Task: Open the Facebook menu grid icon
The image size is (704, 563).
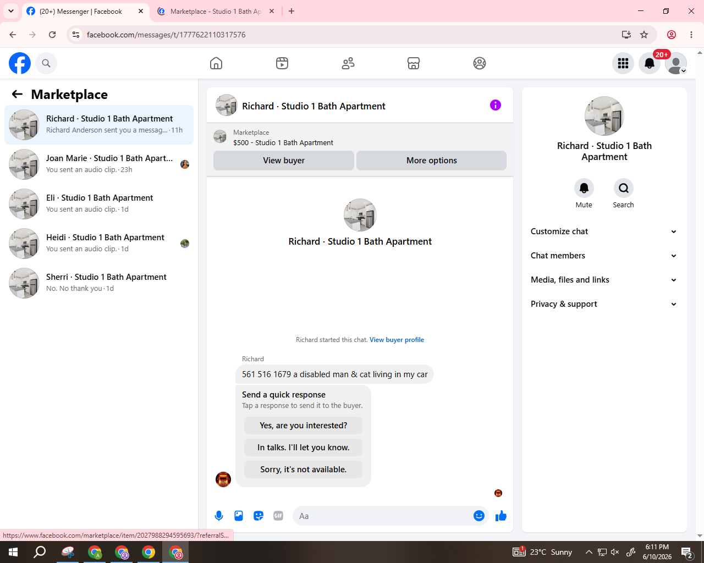Action: click(623, 63)
